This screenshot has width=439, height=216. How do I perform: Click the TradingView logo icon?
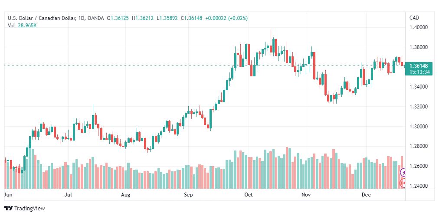tap(9, 208)
